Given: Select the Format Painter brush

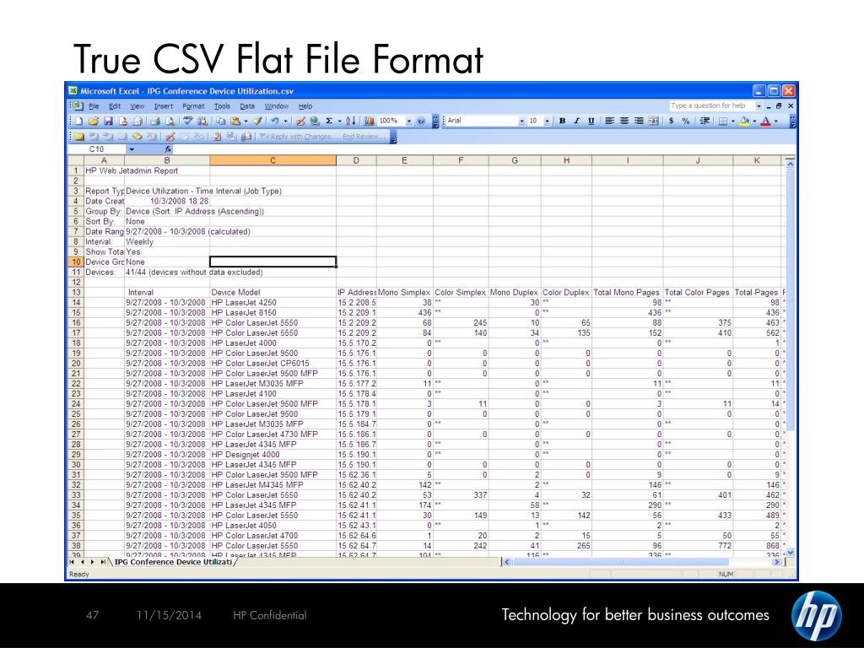Looking at the screenshot, I should click(x=257, y=121).
